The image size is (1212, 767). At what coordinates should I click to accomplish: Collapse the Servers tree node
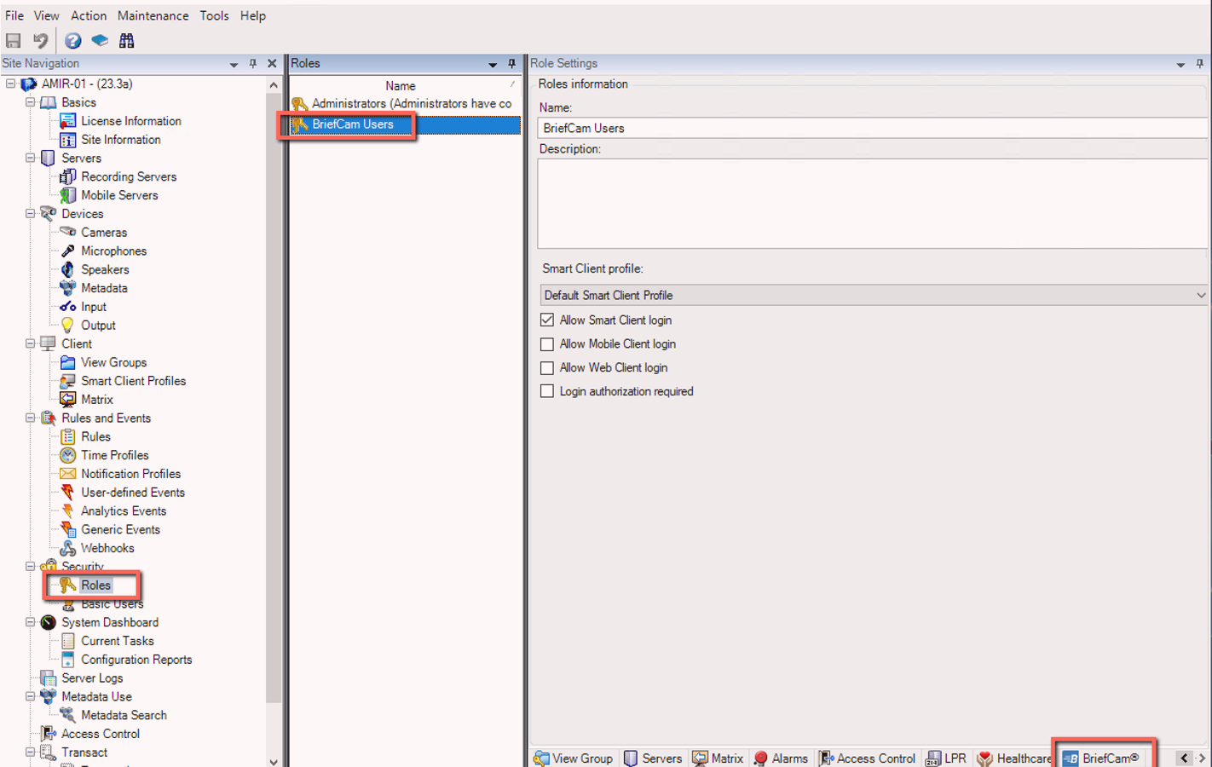(x=31, y=159)
